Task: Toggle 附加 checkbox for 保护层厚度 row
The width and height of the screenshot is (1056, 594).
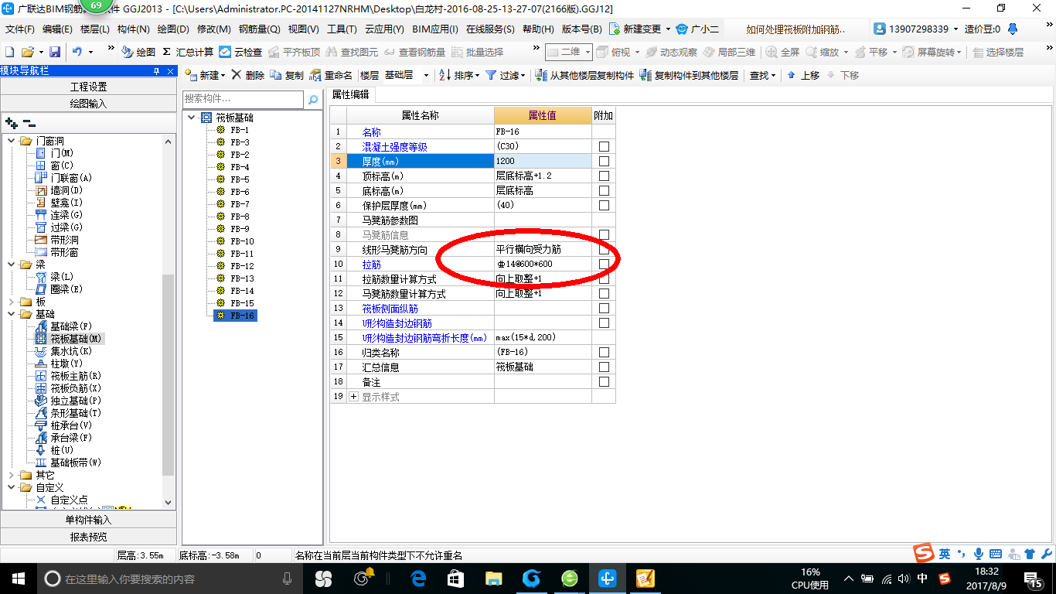Action: tap(604, 205)
